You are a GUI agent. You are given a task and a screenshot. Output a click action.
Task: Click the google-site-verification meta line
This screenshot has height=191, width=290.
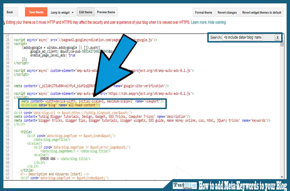coord(91,86)
